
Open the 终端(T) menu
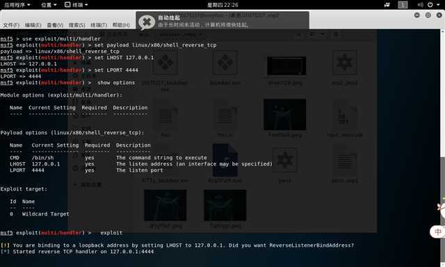(x=99, y=25)
